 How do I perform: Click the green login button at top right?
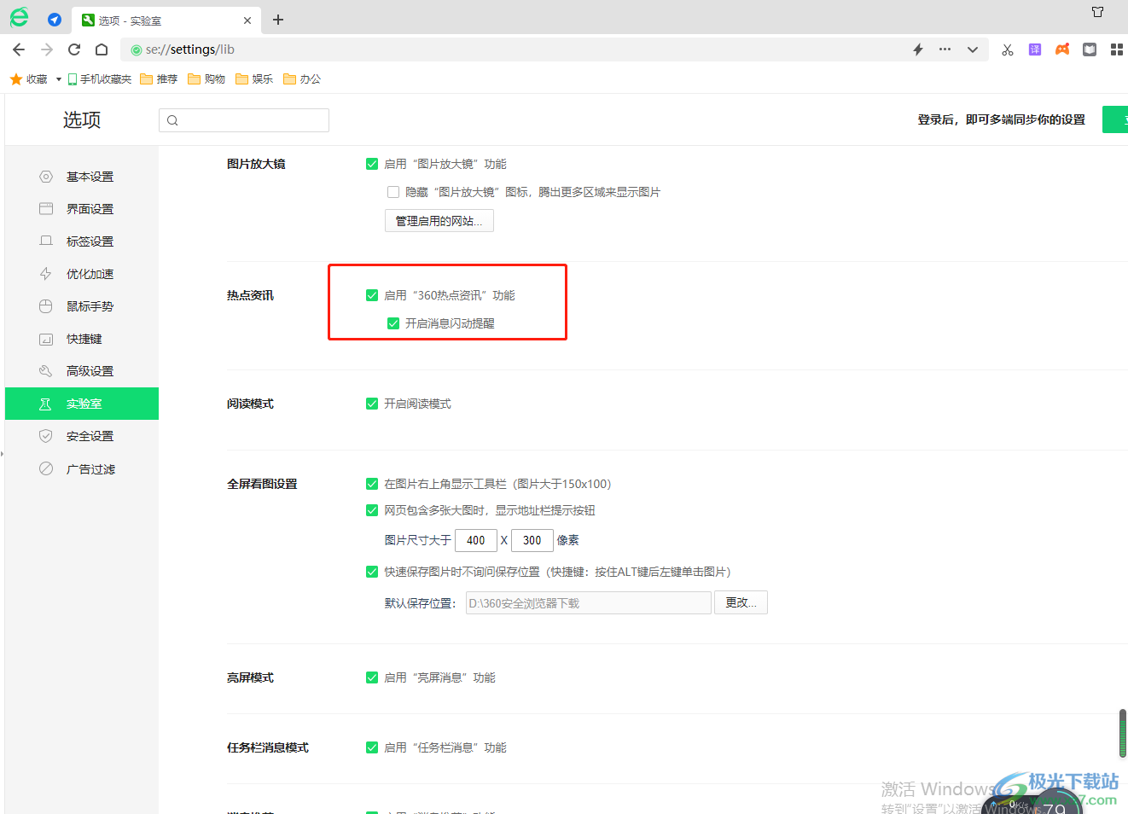click(x=1115, y=119)
